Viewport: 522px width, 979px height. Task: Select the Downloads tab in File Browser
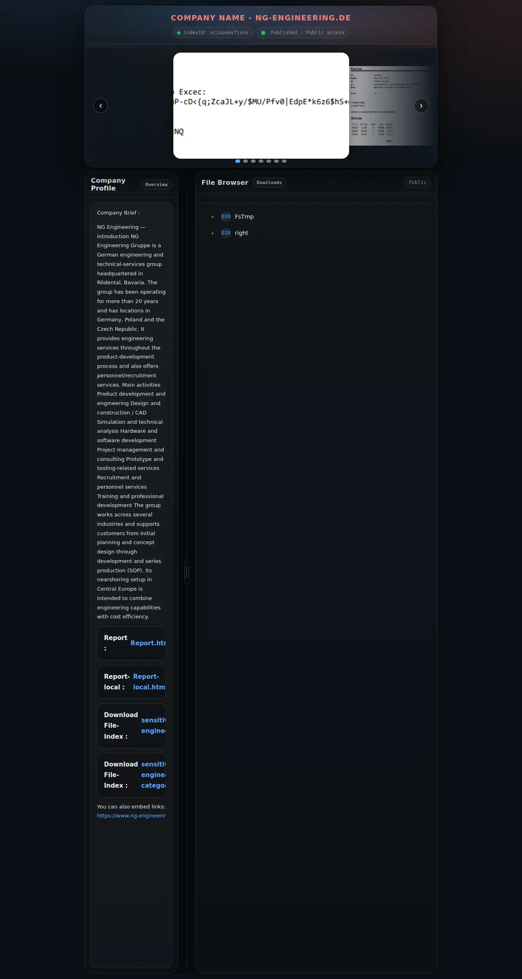[269, 182]
